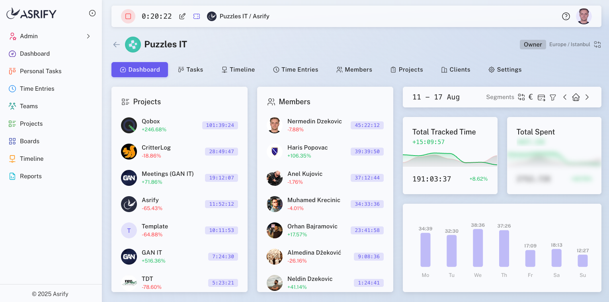The width and height of the screenshot is (609, 302).
Task: Stop the running timer
Action: 128,16
